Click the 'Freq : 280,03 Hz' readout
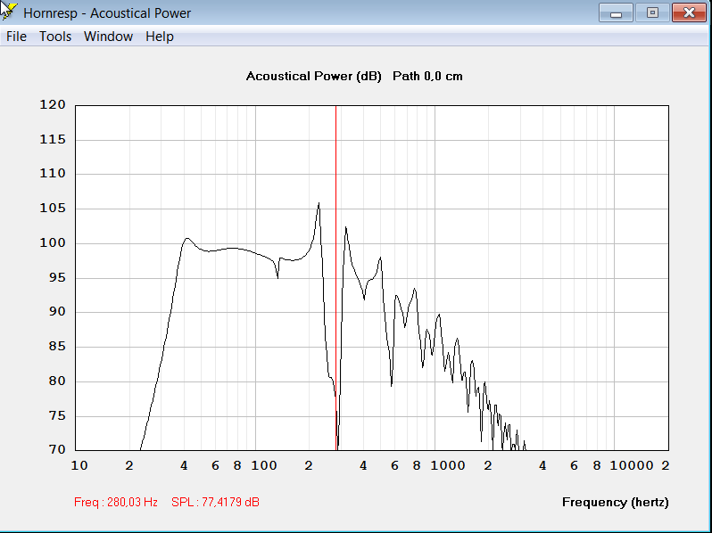The height and width of the screenshot is (533, 712). coord(116,502)
